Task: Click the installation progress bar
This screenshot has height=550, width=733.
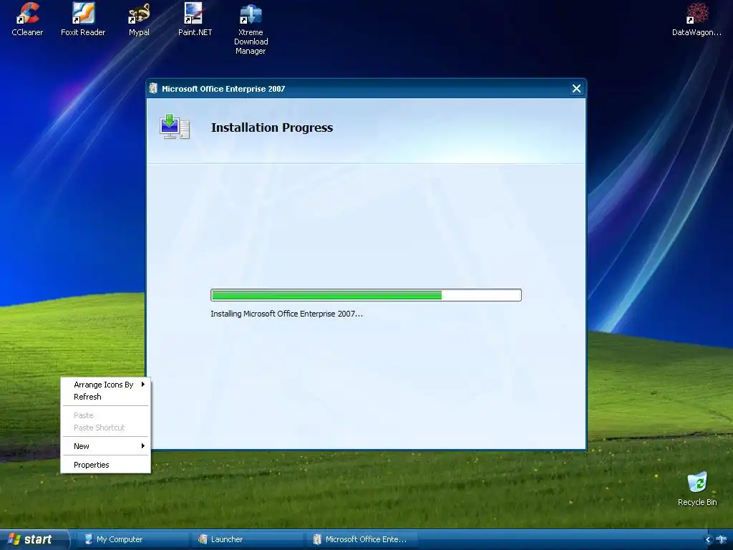Action: 366,295
